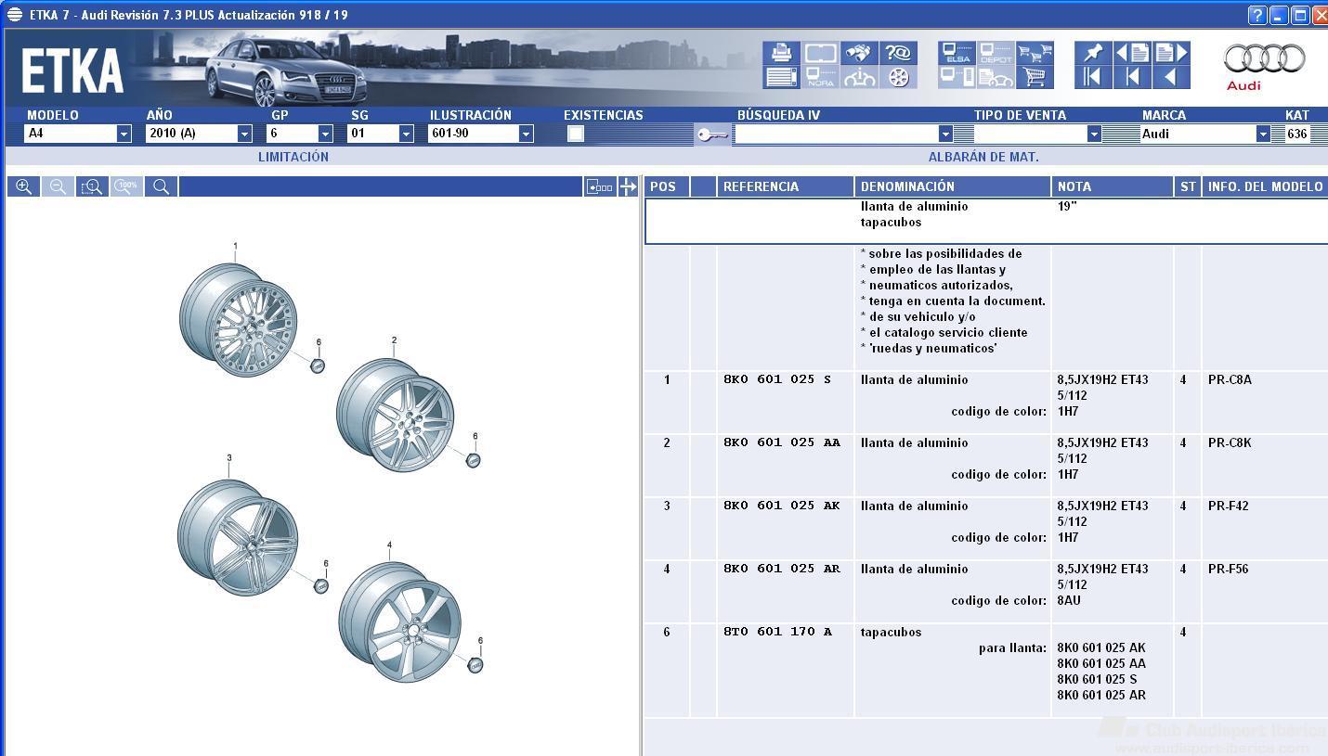1328x756 pixels.
Task: Zoom in on the illustration
Action: click(x=23, y=186)
